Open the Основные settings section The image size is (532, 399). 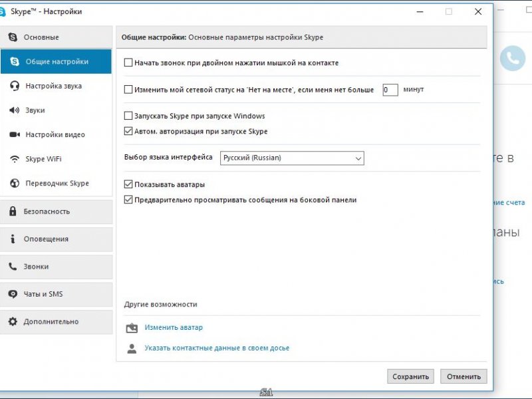coord(56,37)
